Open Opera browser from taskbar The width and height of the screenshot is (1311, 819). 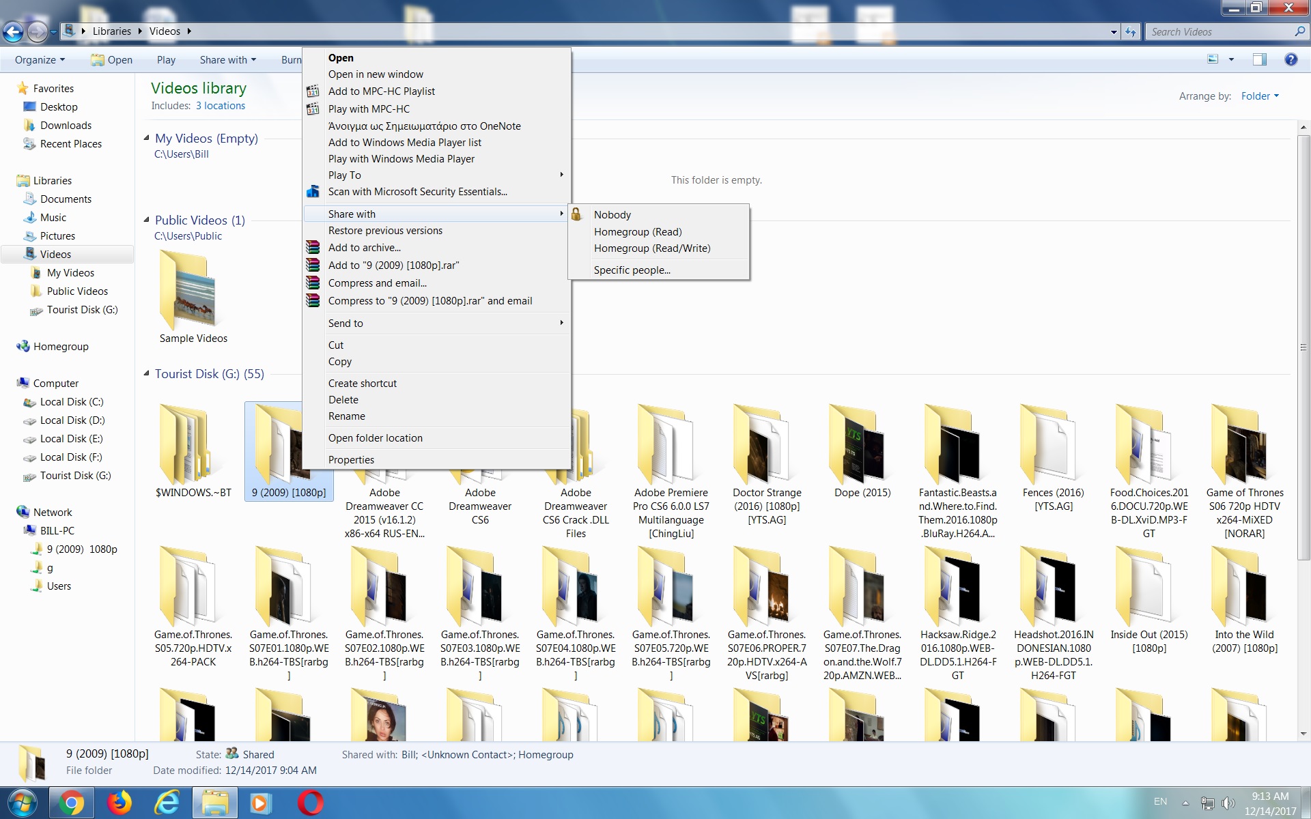point(310,803)
